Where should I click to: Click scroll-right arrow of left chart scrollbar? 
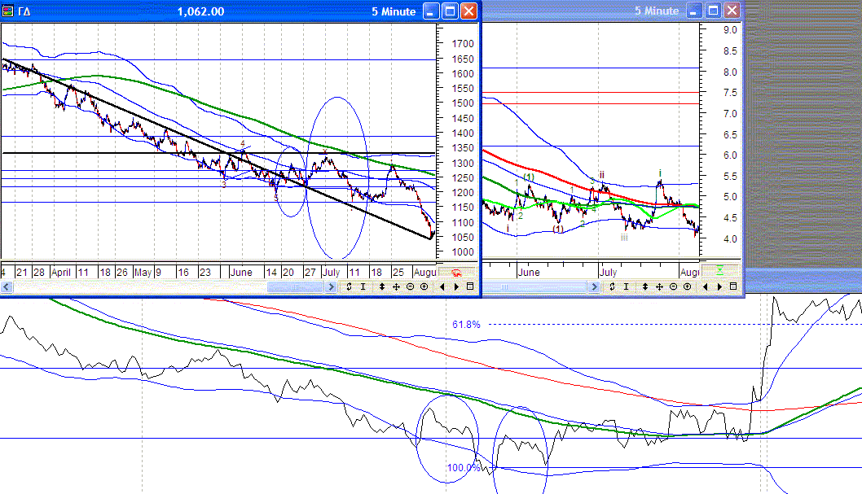click(x=331, y=287)
